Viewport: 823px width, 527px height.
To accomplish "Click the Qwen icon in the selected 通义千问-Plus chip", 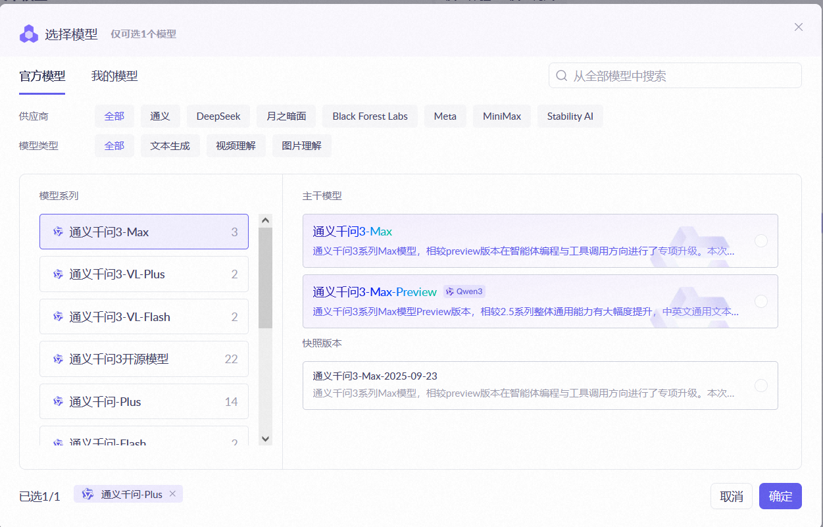I will (x=87, y=494).
